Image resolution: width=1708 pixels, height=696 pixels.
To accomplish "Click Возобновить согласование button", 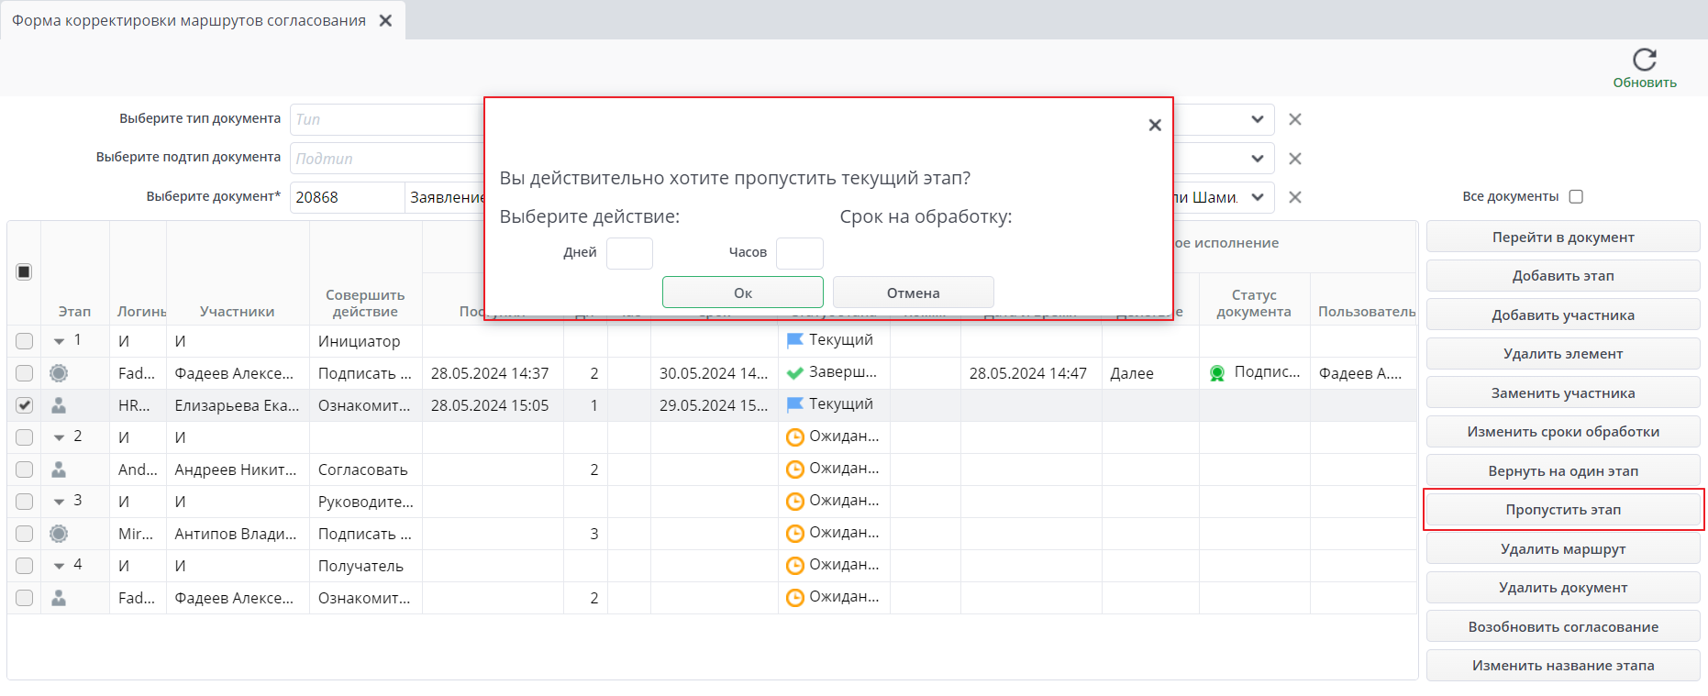I will click(x=1563, y=626).
